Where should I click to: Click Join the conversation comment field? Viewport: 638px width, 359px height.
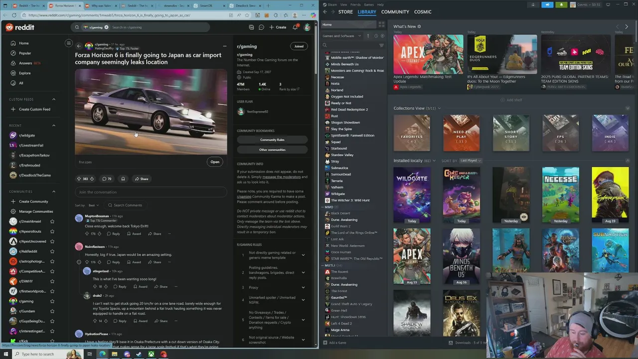(x=151, y=192)
